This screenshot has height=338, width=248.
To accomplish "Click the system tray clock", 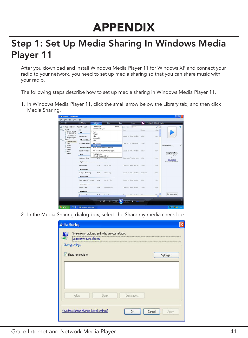I will tap(180, 207).
